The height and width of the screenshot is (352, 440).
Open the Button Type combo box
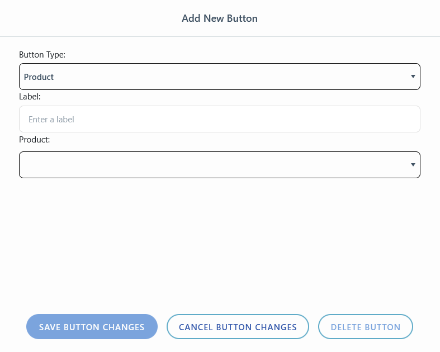click(x=219, y=77)
